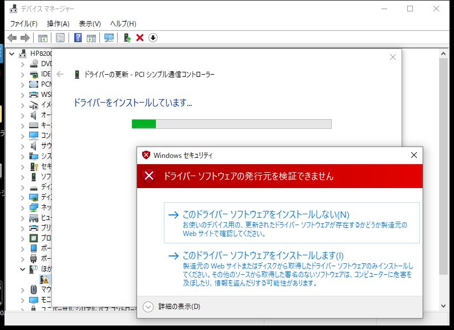
Task: Select the DVD drive icon in tree
Action: point(34,64)
